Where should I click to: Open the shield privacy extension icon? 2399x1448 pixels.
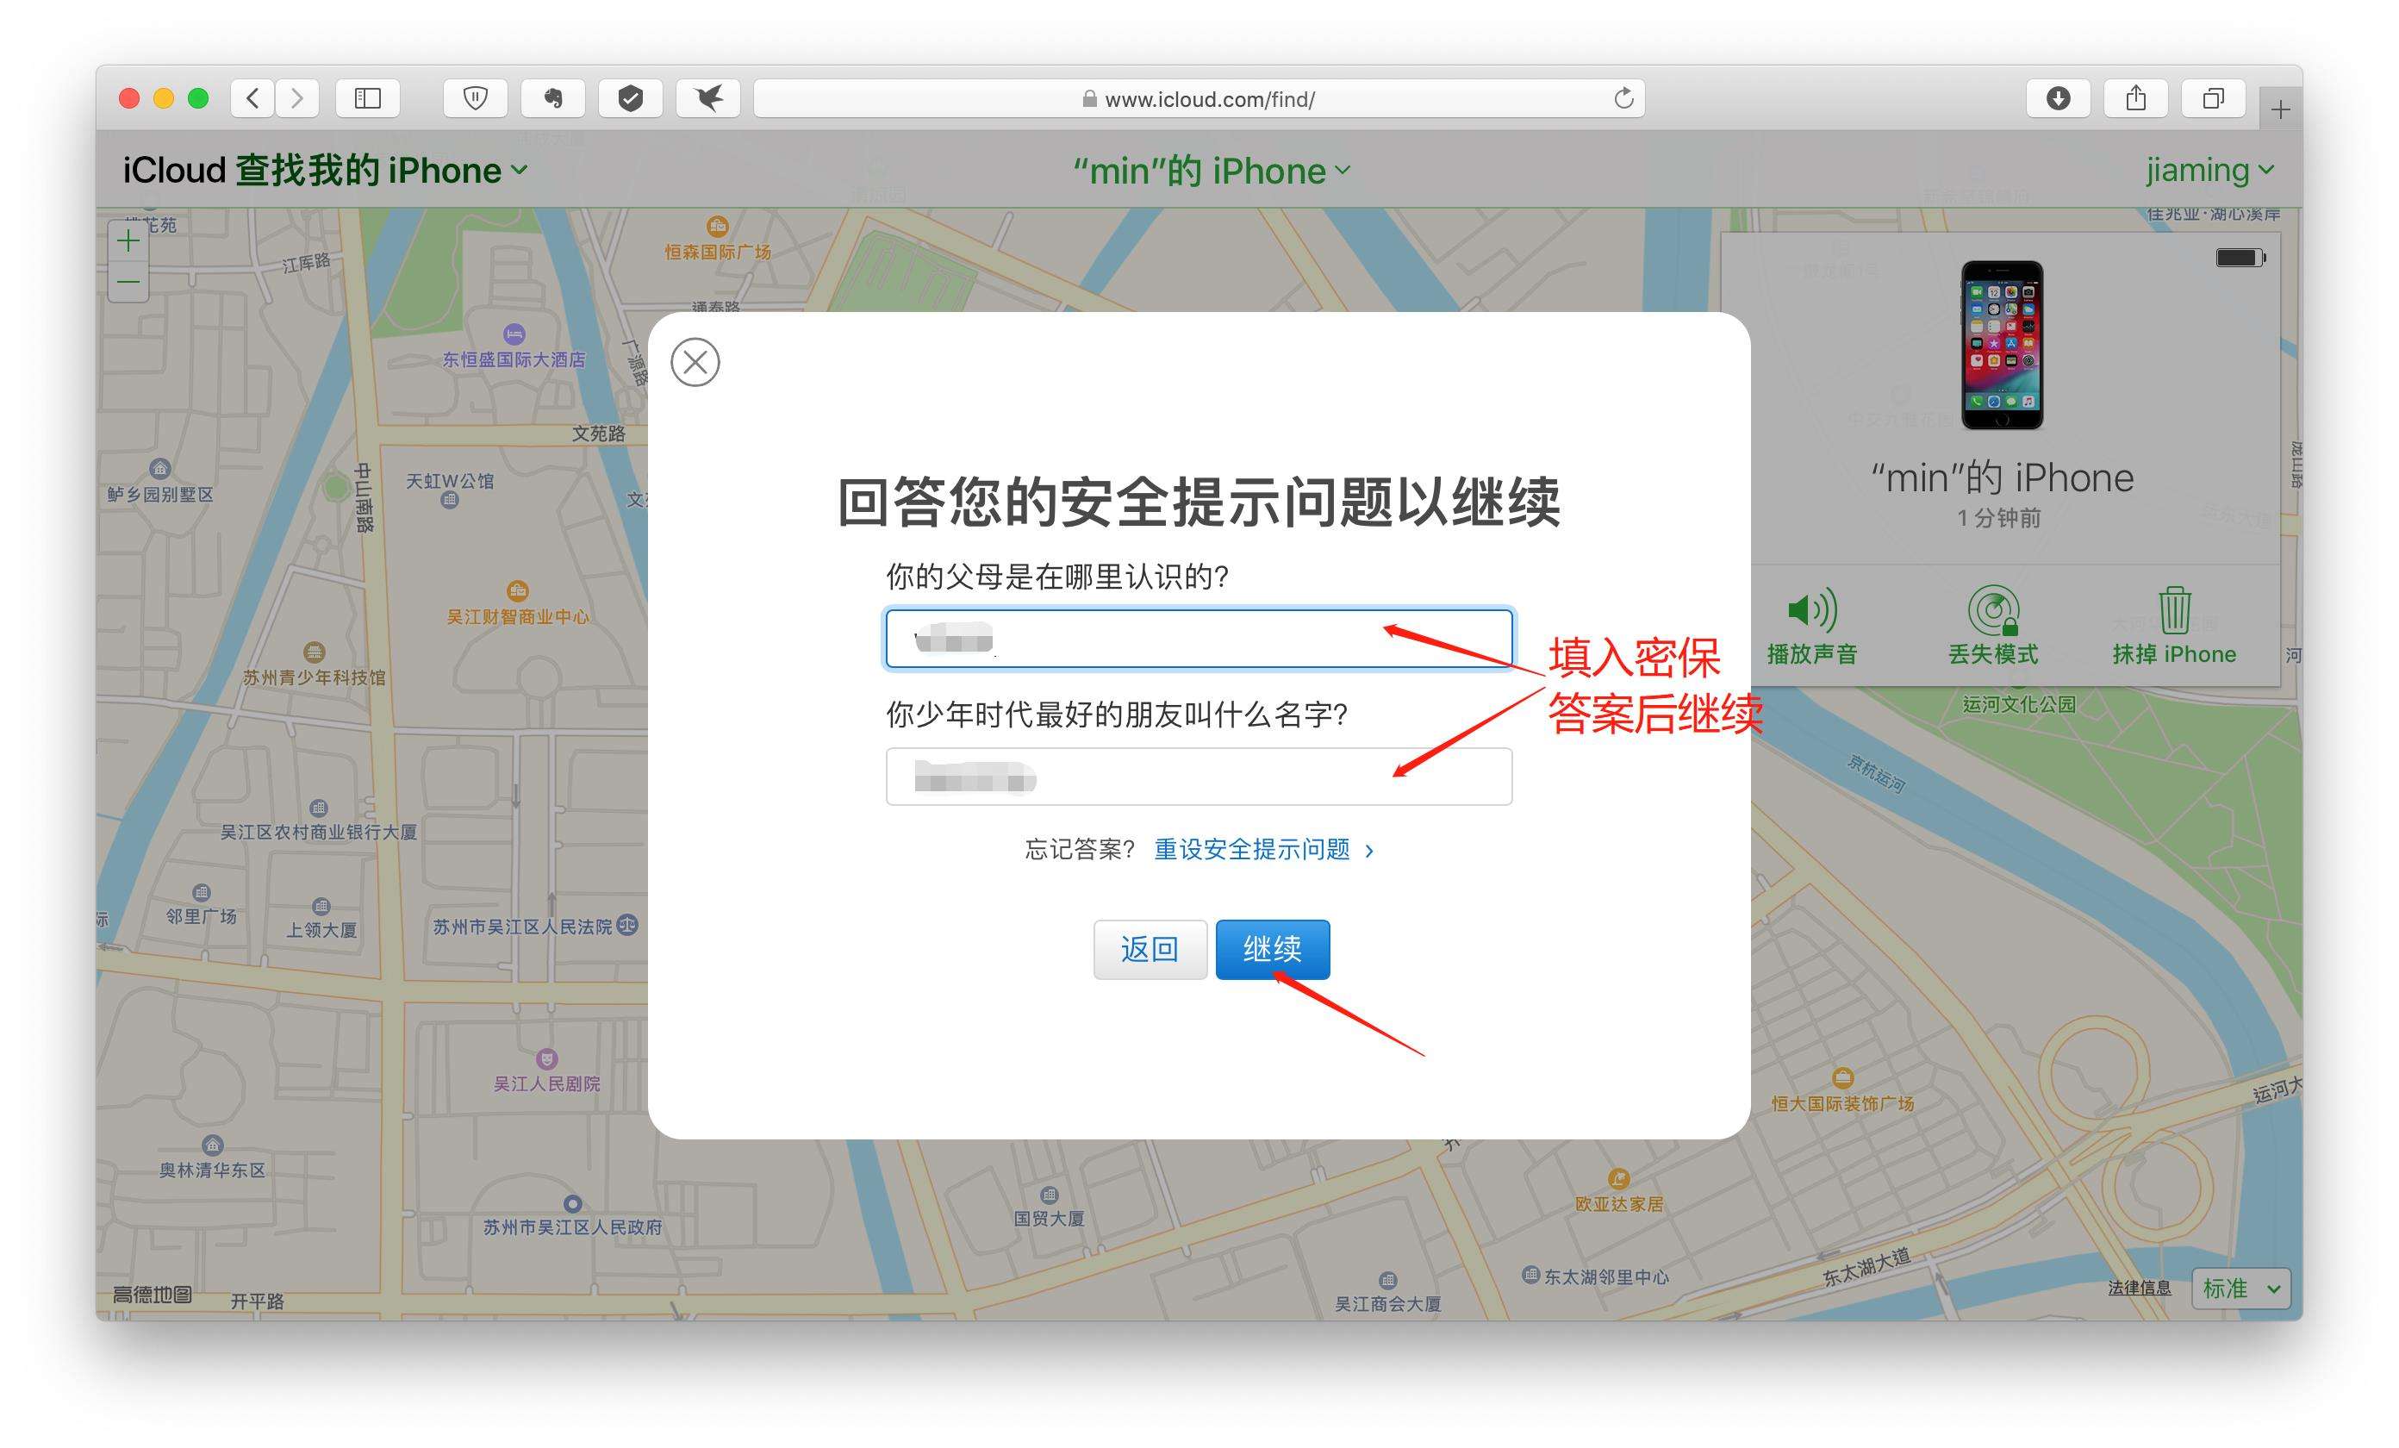pos(475,98)
